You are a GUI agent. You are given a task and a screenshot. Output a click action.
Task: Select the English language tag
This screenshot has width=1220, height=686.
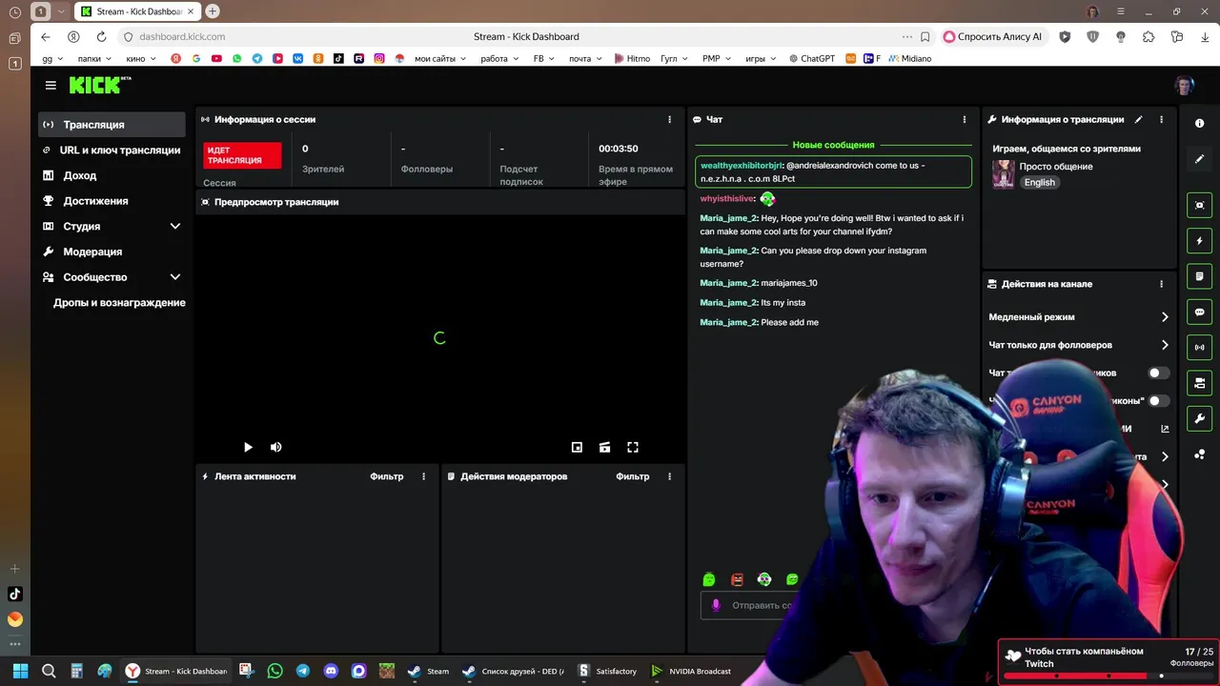1040,182
